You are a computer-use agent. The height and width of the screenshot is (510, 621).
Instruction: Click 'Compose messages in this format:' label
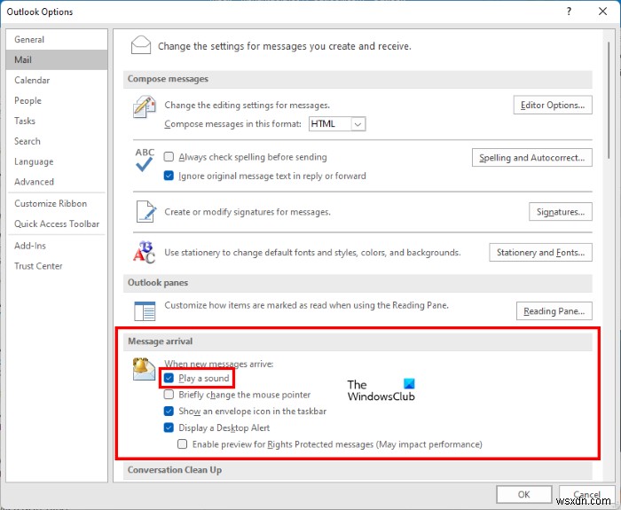[232, 124]
